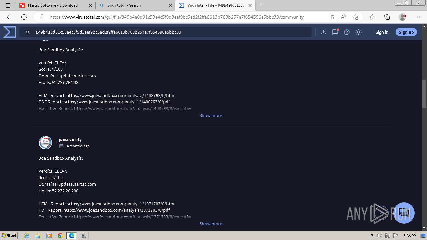
Task: Launch Google Chrome from taskbar
Action: click(x=60, y=236)
